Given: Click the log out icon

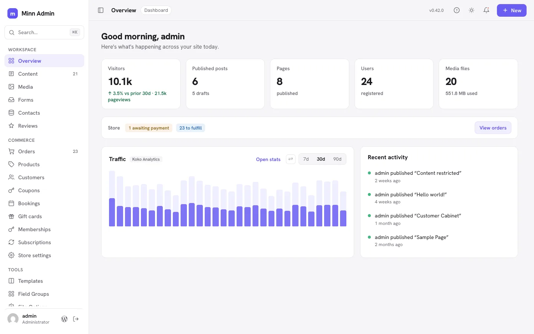Looking at the screenshot, I should [x=76, y=319].
